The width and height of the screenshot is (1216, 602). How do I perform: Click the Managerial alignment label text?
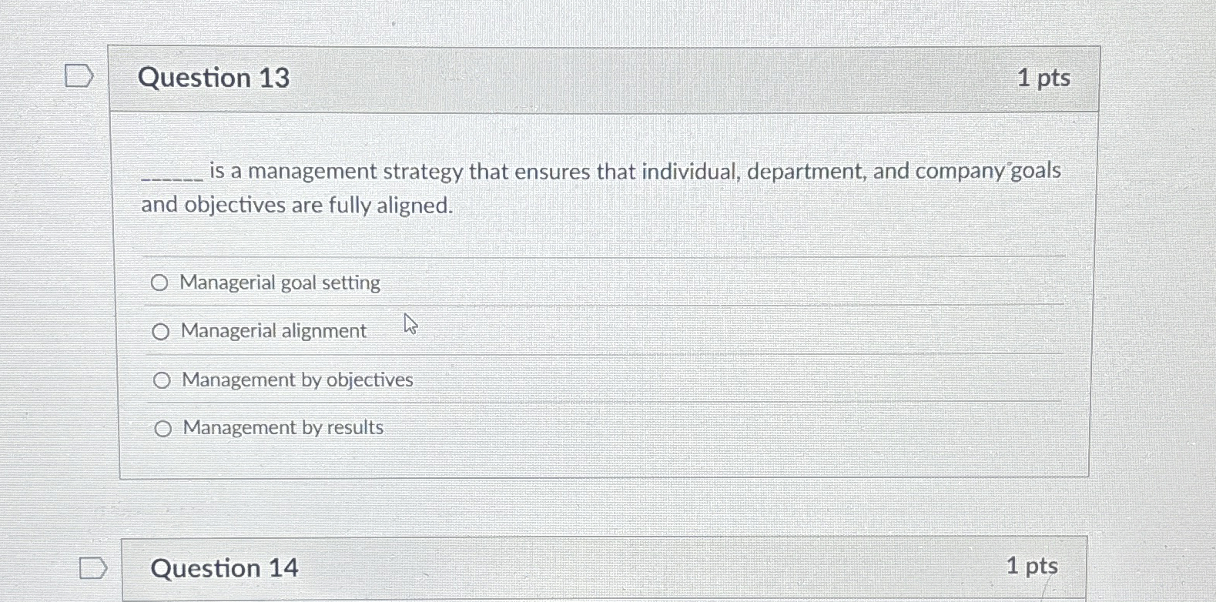click(273, 331)
